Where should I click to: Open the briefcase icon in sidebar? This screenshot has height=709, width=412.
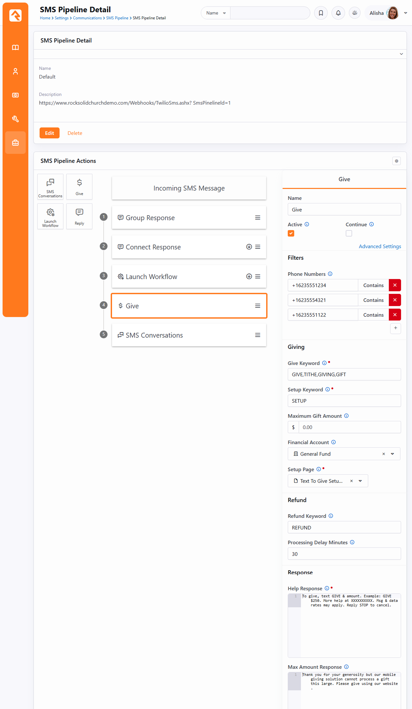(x=15, y=143)
